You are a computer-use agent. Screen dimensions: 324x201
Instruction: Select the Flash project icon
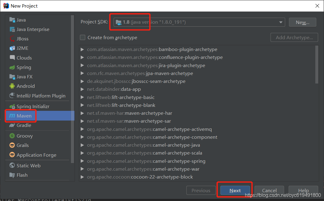click(x=12, y=175)
